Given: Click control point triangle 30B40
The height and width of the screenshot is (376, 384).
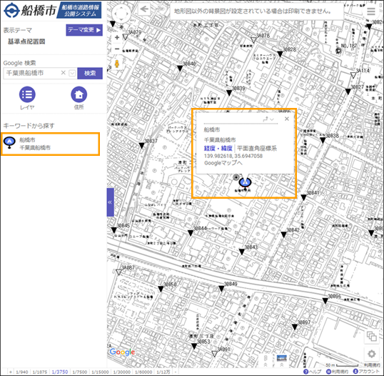Looking at the screenshot, I should (180, 68).
